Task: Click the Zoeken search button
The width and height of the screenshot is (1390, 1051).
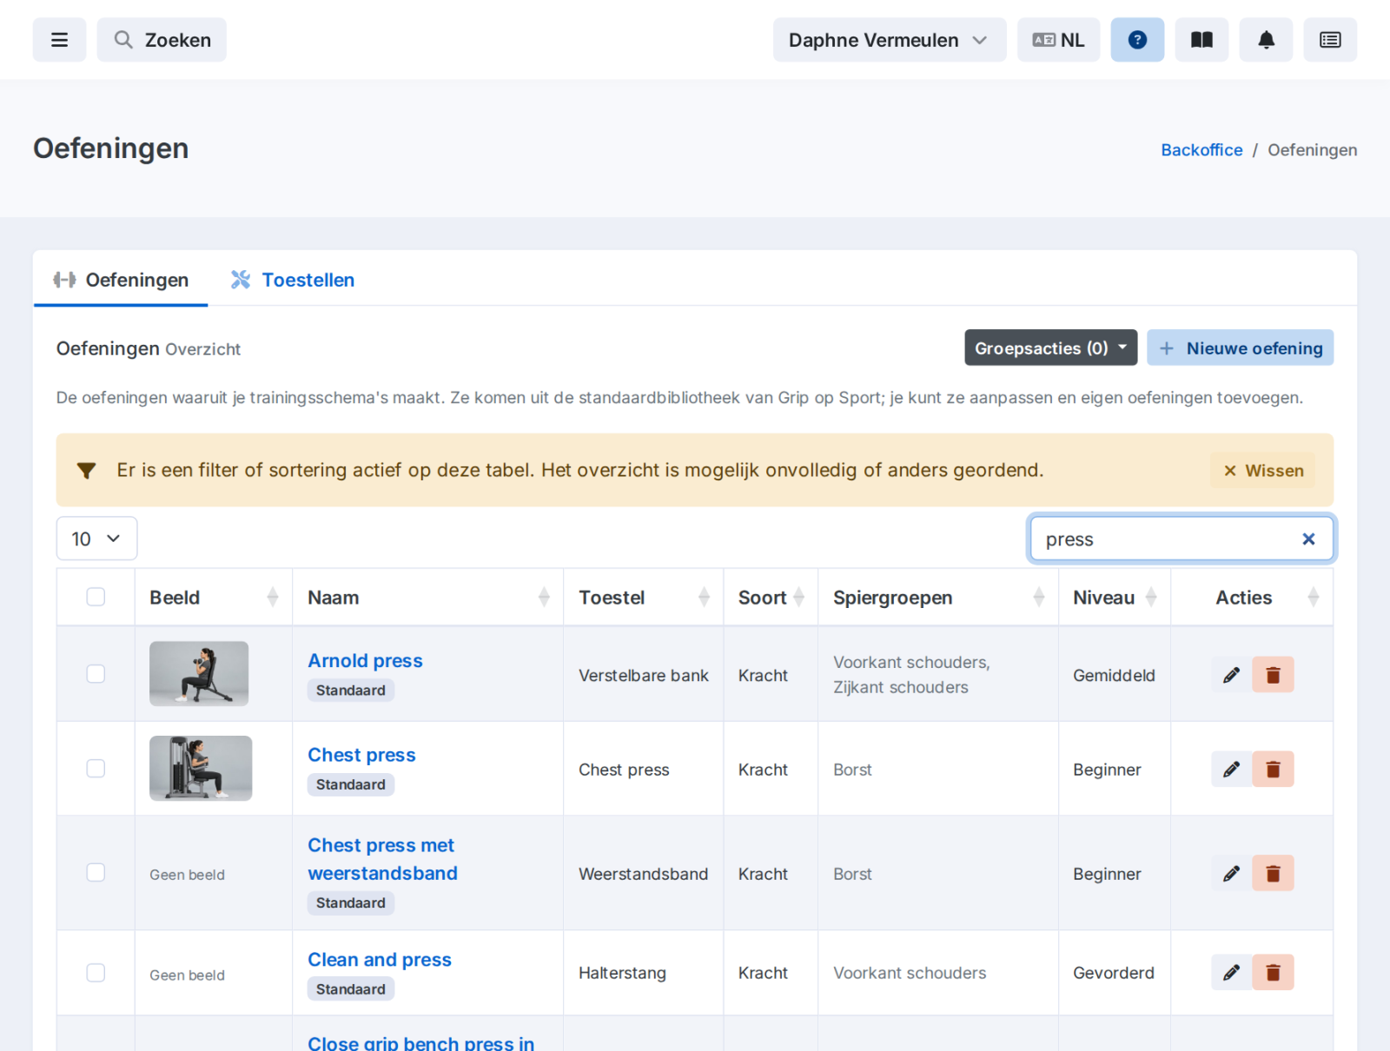Action: tap(162, 40)
